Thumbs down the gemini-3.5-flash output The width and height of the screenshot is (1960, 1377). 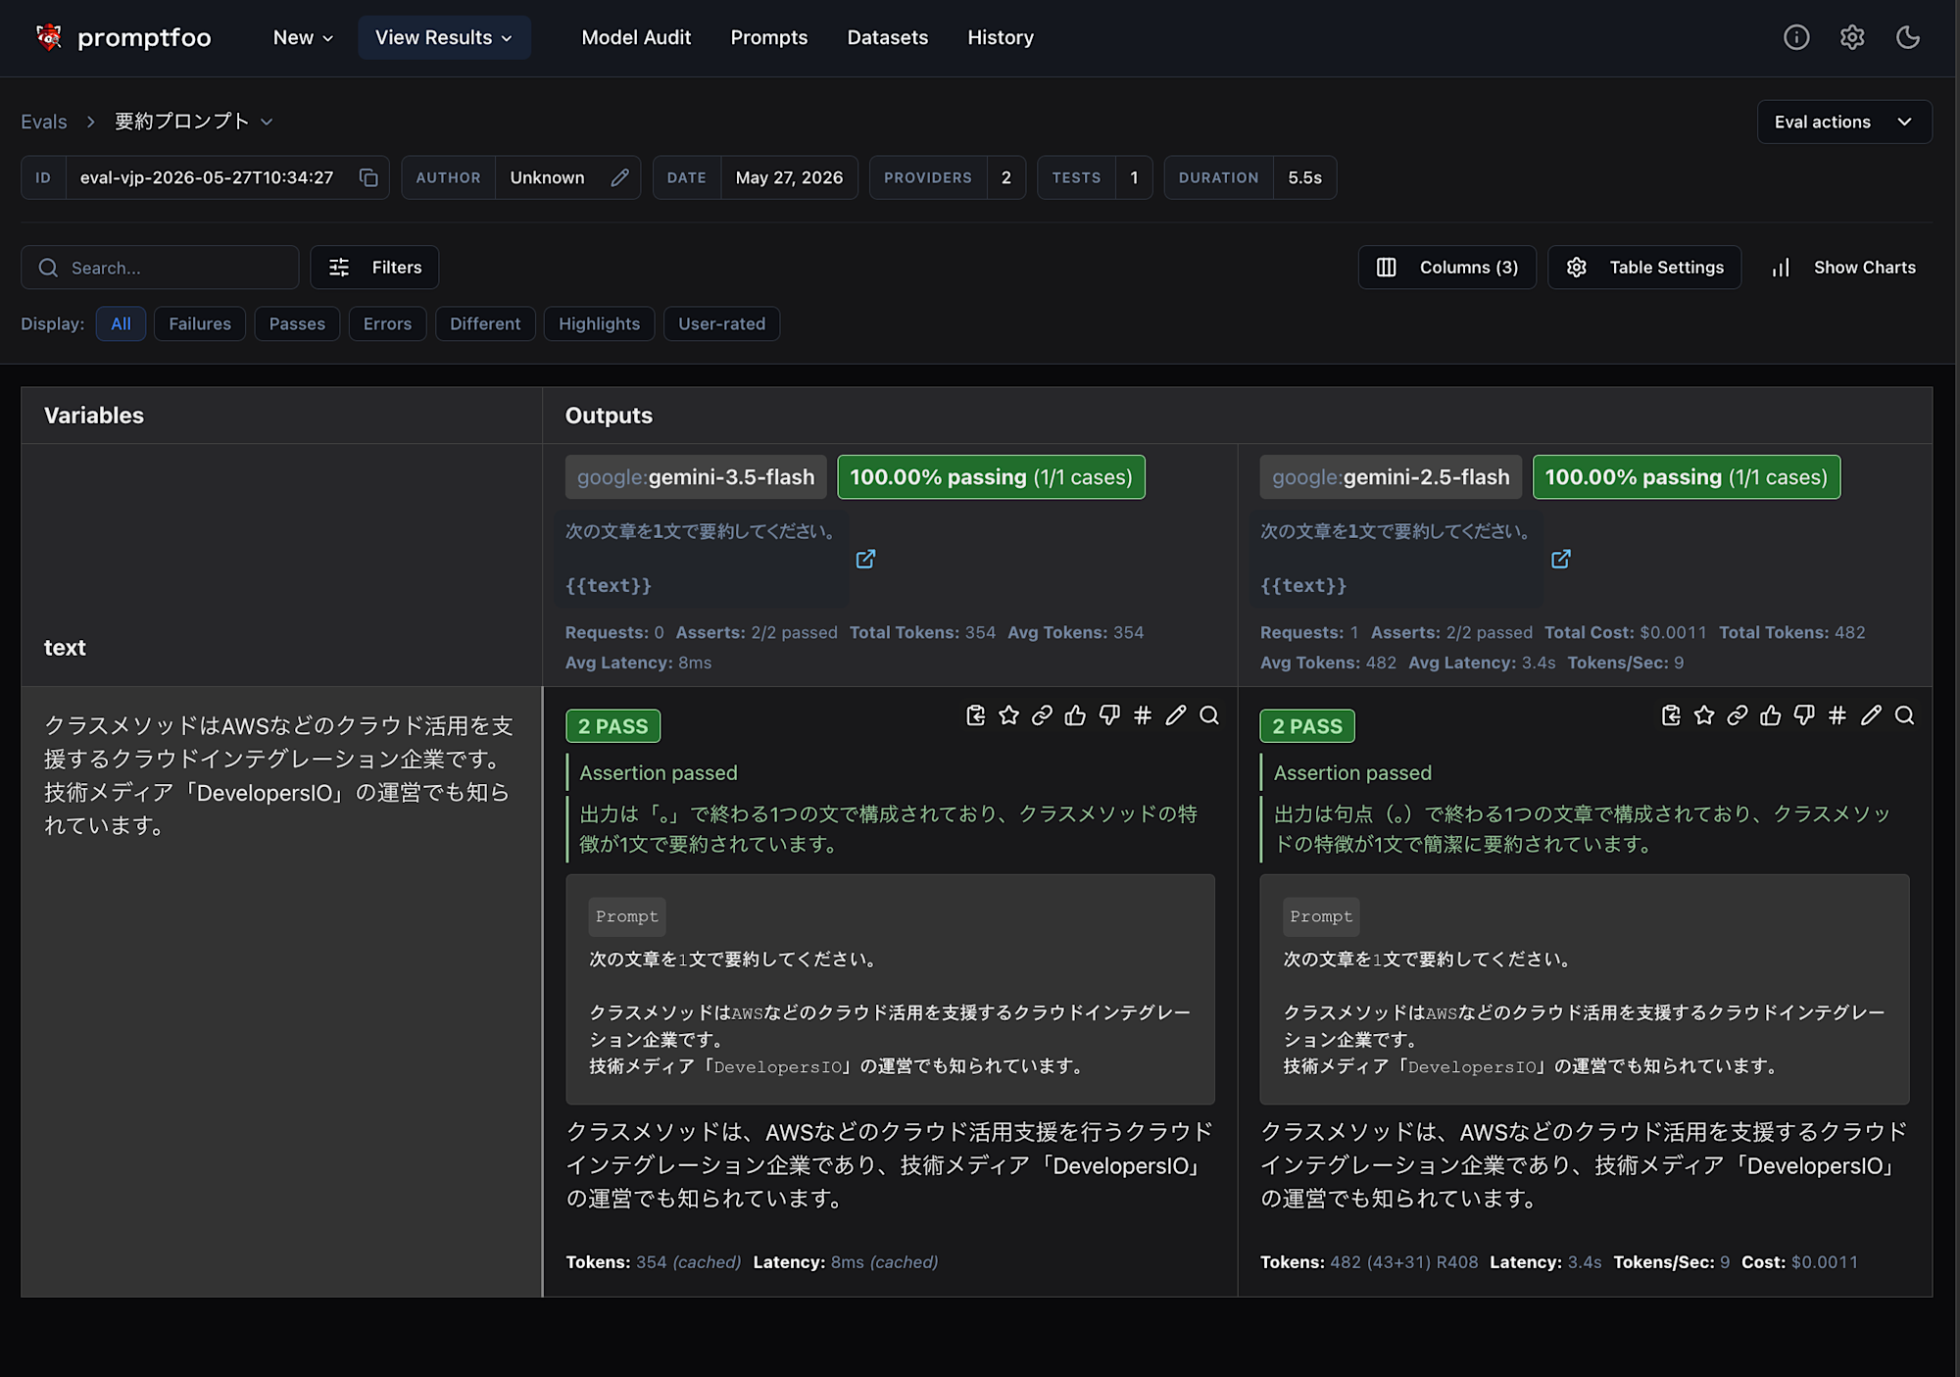click(1109, 715)
